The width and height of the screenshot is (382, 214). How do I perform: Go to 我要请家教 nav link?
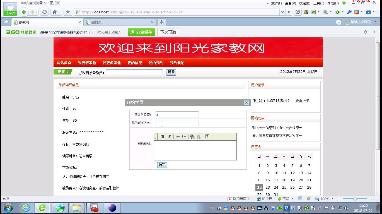(x=87, y=63)
